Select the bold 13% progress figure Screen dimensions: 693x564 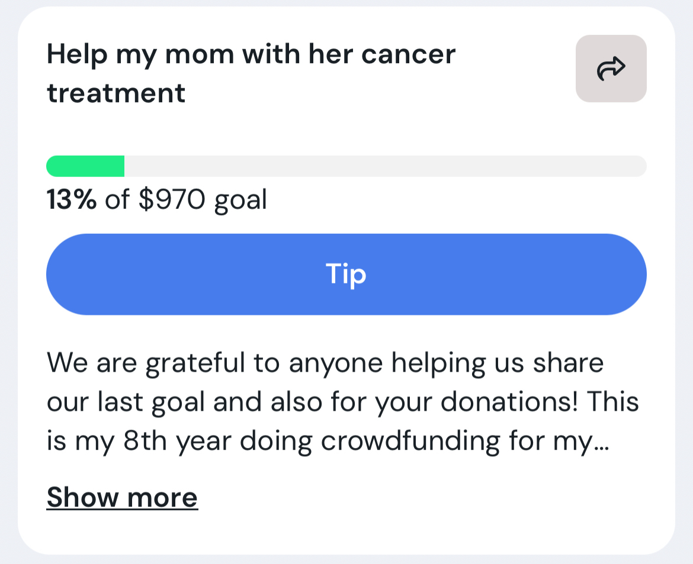pos(71,200)
